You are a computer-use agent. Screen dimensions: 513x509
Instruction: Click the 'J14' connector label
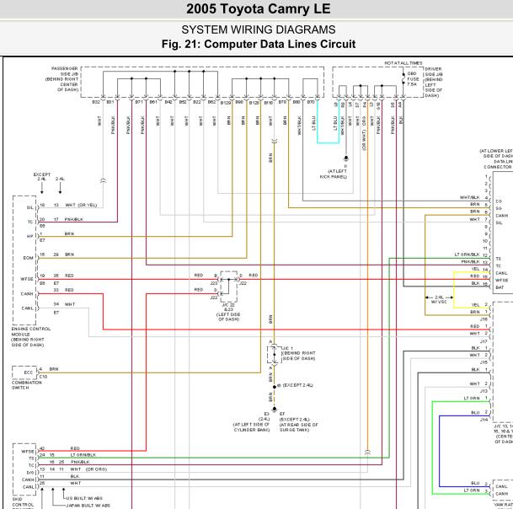click(484, 420)
